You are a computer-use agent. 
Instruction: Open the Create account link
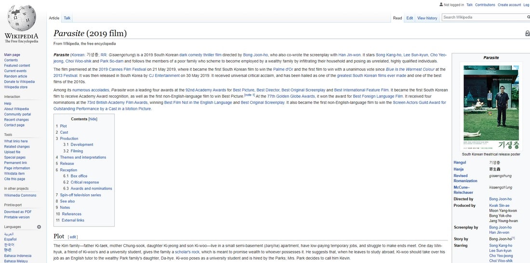click(509, 5)
